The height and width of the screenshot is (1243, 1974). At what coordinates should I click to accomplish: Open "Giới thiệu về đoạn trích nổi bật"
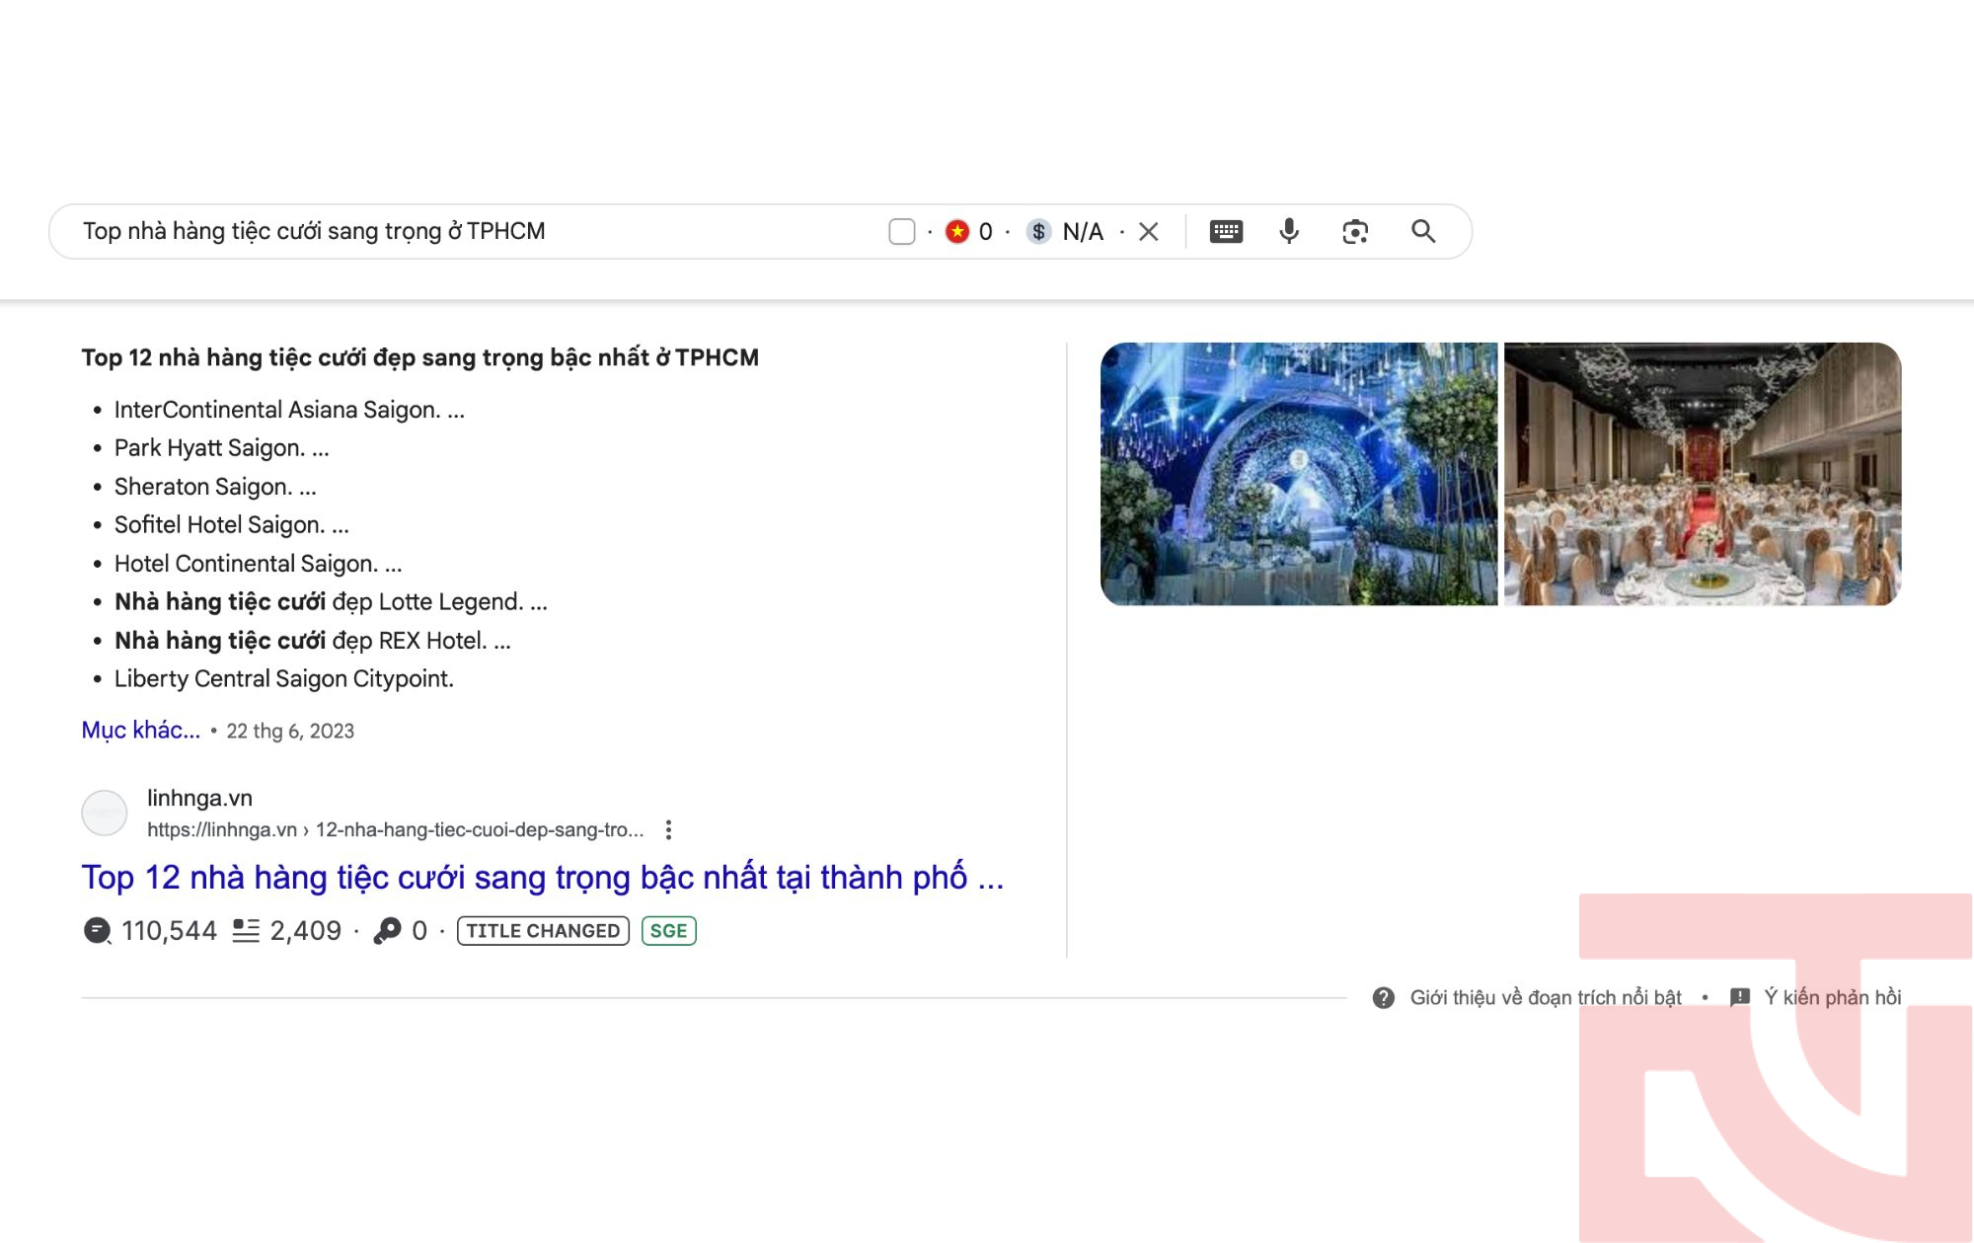point(1546,998)
